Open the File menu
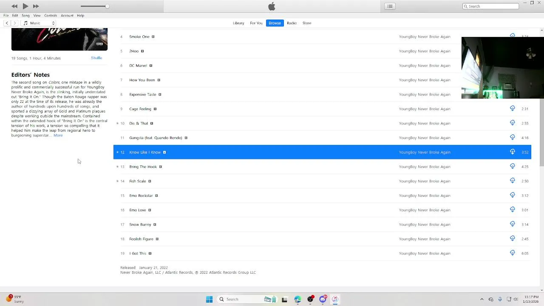Viewport: 544px width, 306px height. (x=6, y=15)
